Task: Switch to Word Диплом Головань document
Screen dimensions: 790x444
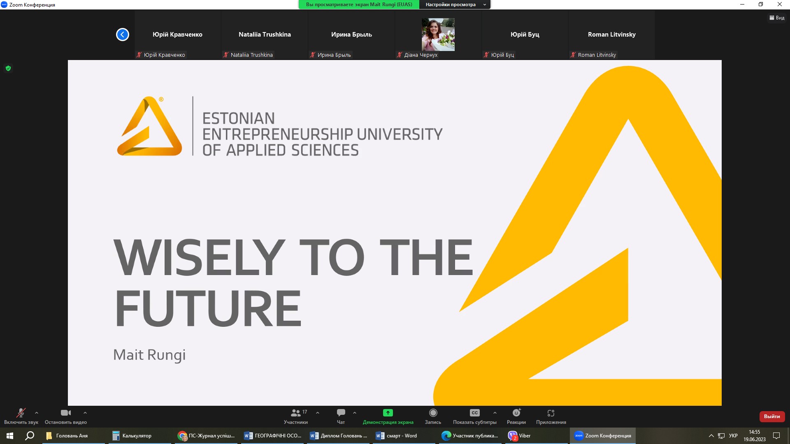Action: pyautogui.click(x=338, y=436)
